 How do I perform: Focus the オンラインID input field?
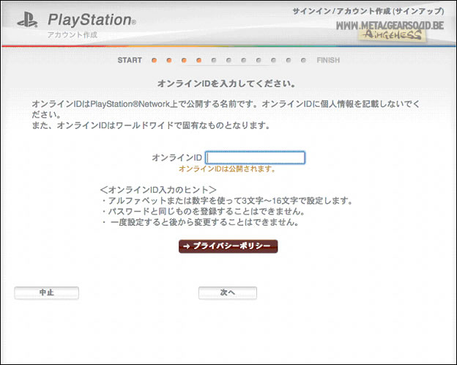point(255,158)
